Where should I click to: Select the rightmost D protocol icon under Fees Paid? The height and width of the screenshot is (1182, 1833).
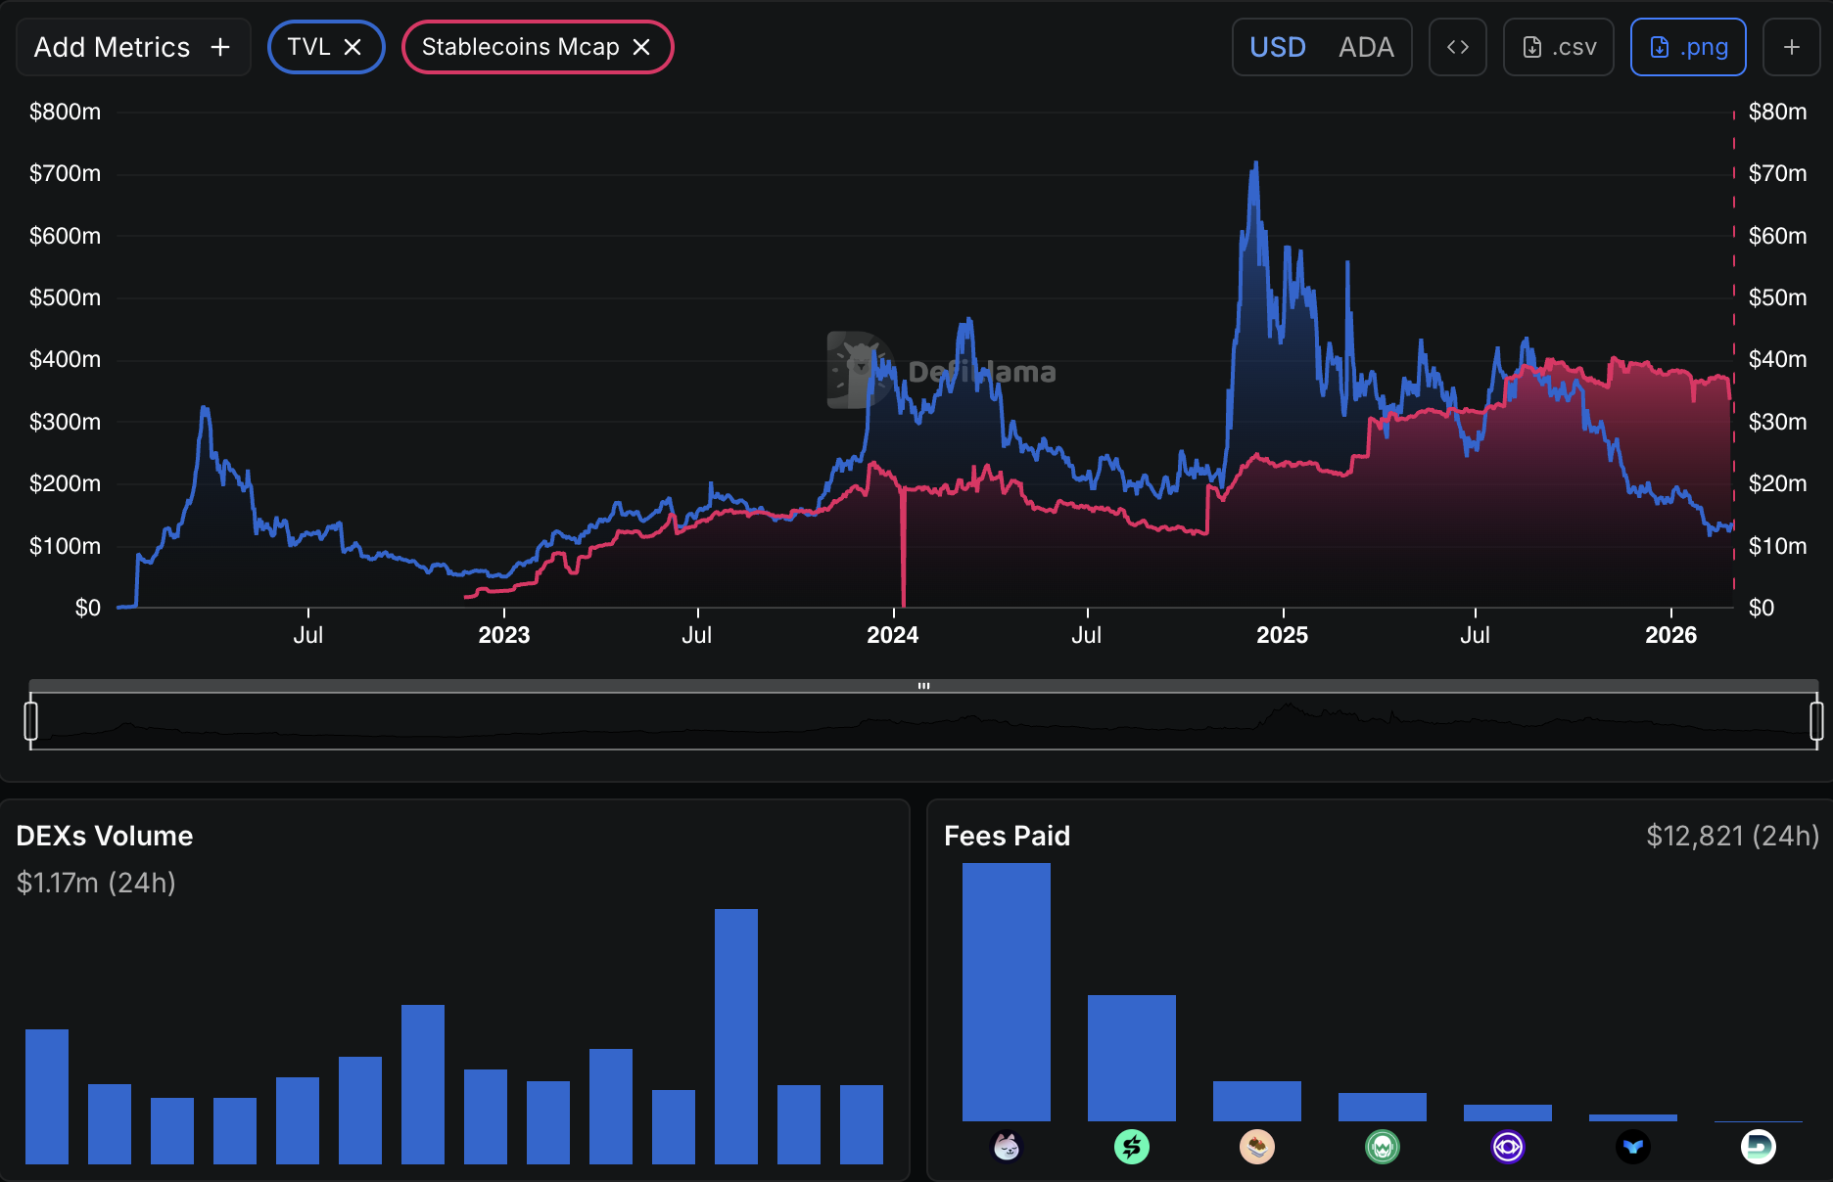coord(1758,1147)
